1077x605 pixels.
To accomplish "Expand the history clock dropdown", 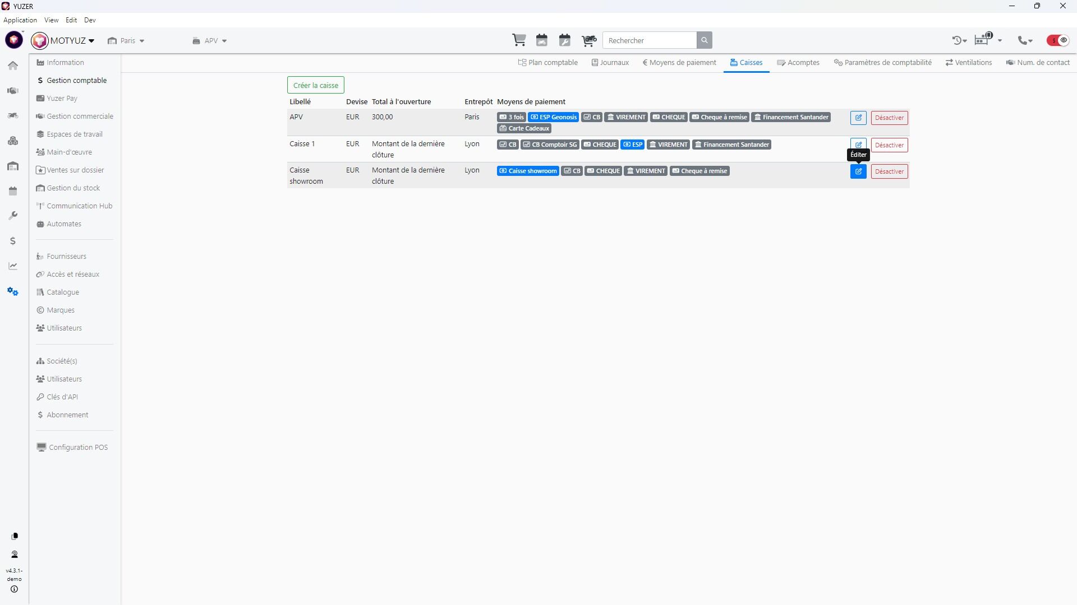I will click(x=959, y=40).
